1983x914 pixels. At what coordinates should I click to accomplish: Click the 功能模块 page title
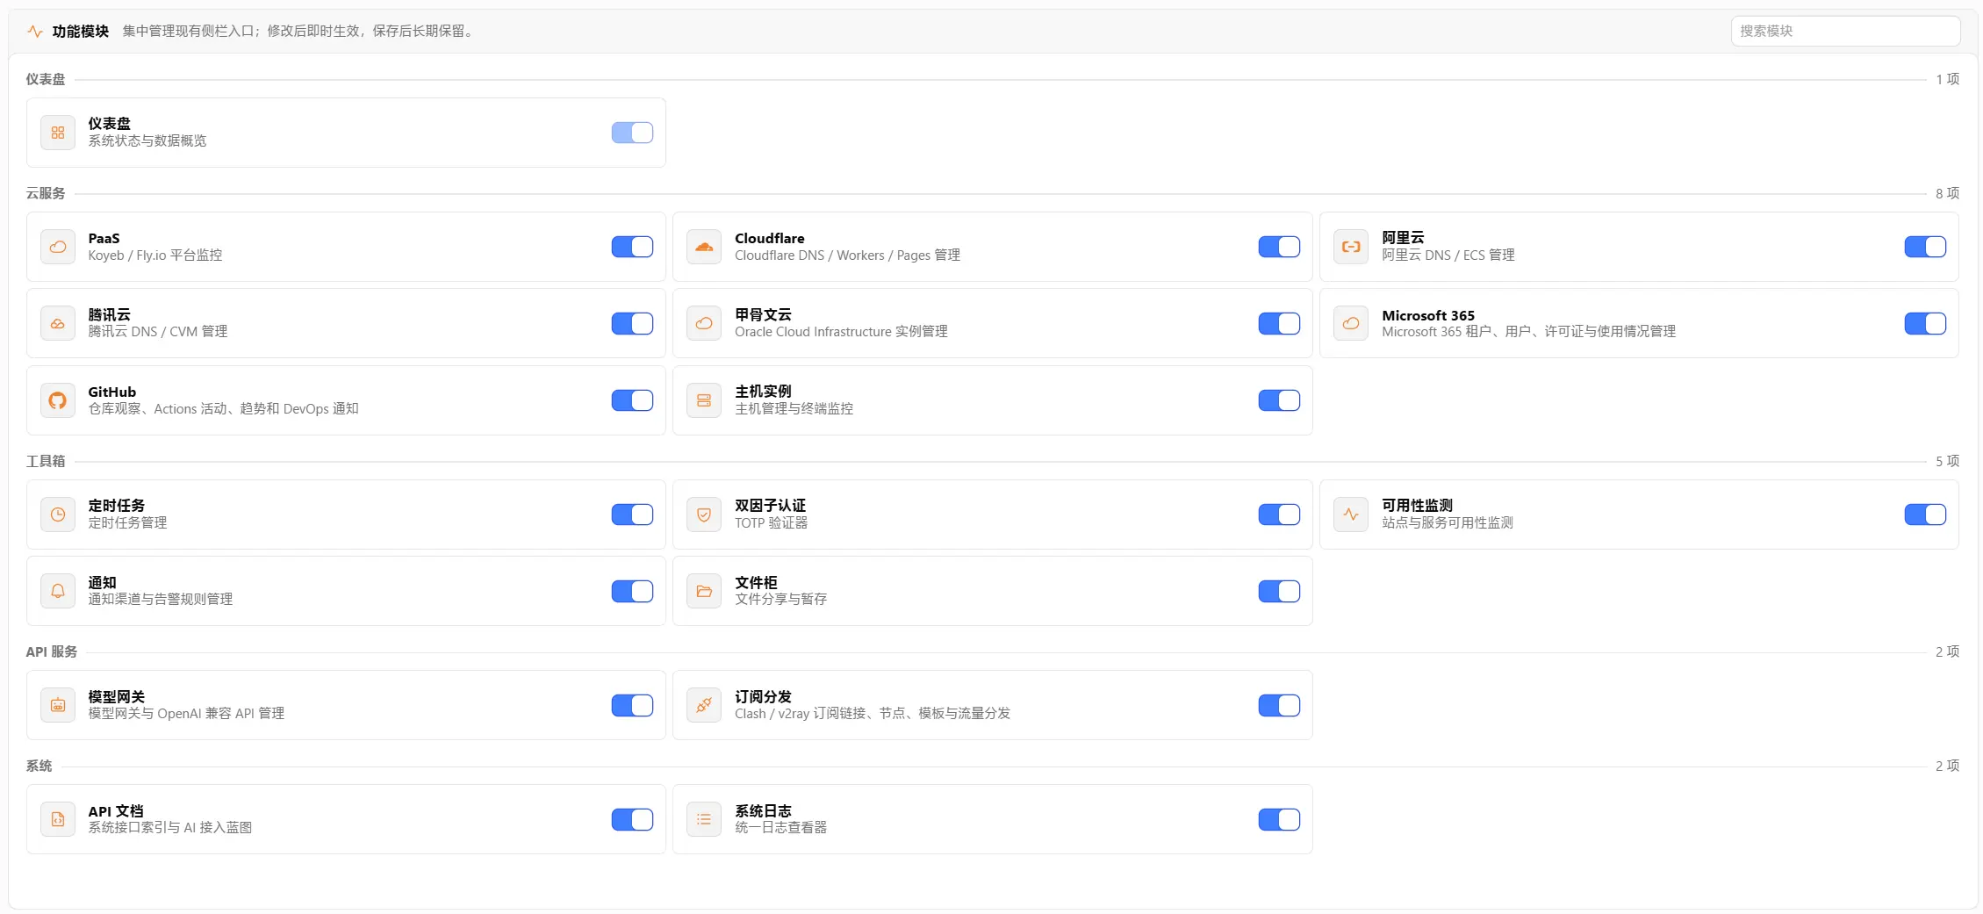click(x=81, y=32)
